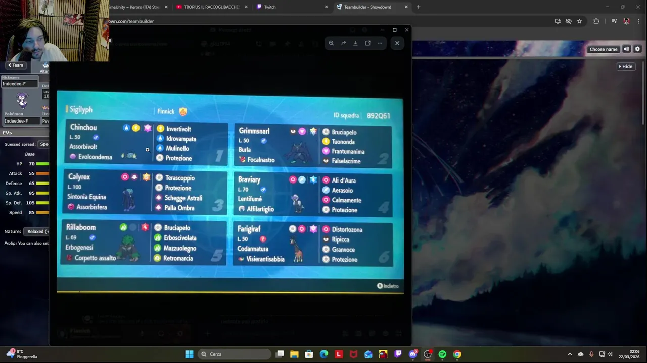
Task: Click the Hide button on the right panel
Action: (x=626, y=66)
